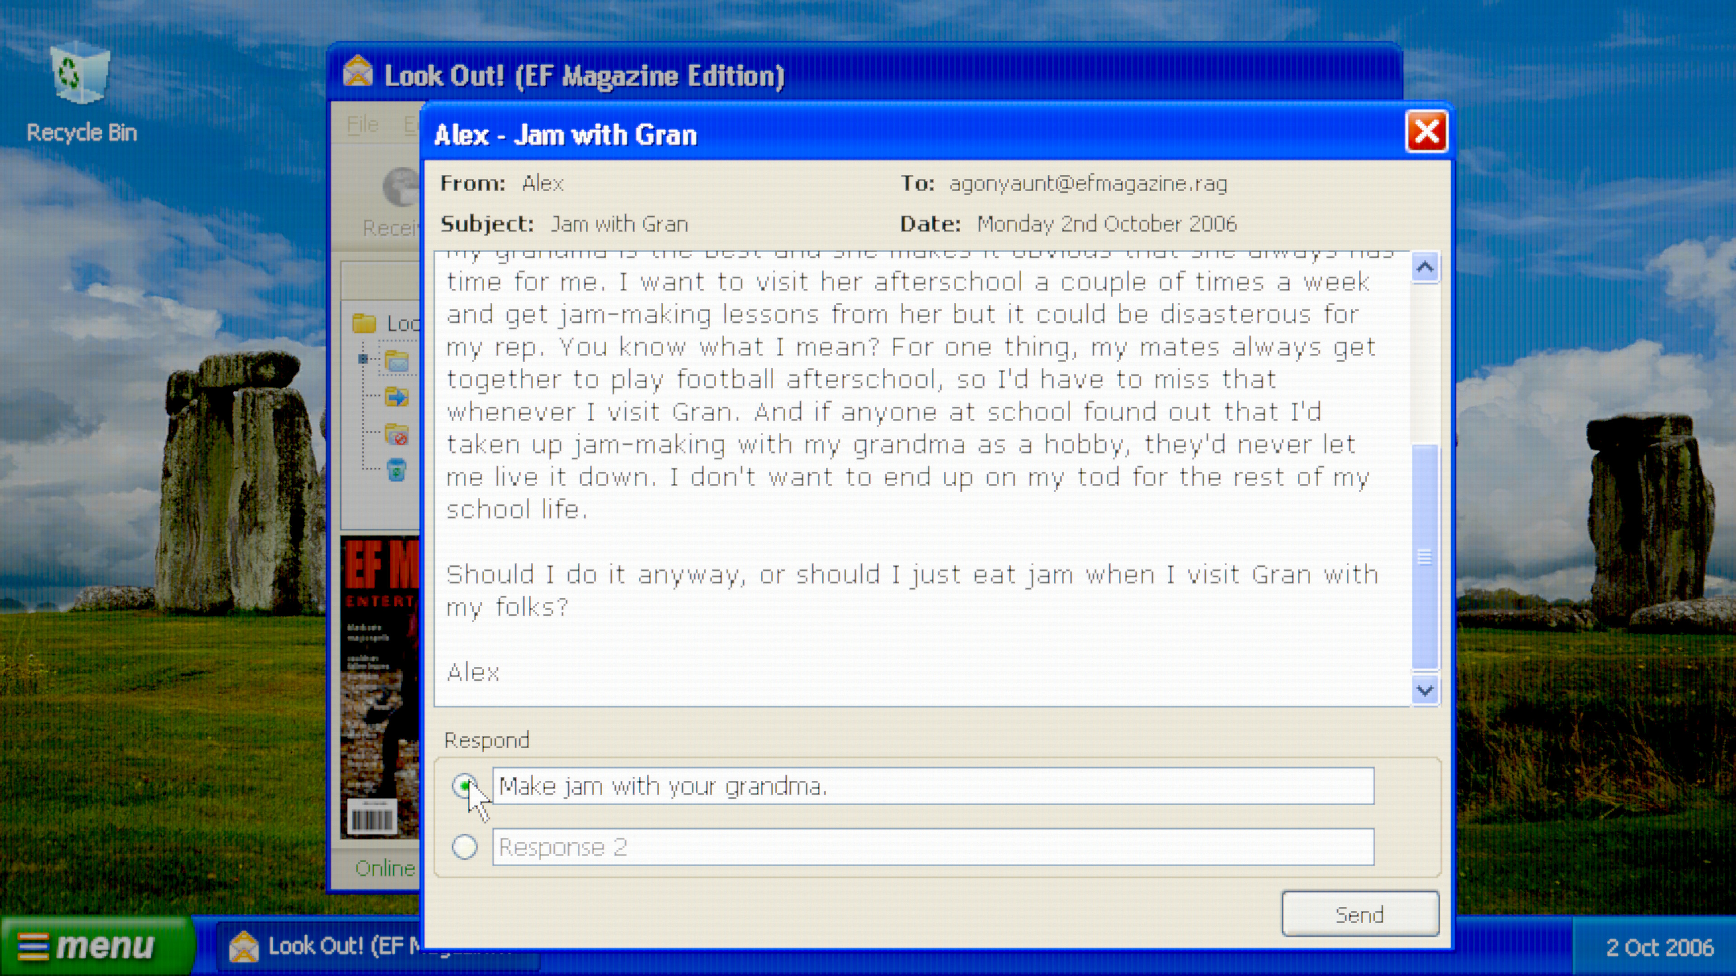Collapse the inbox node in the folder tree
Screen dimensions: 1736x976
pyautogui.click(x=363, y=359)
